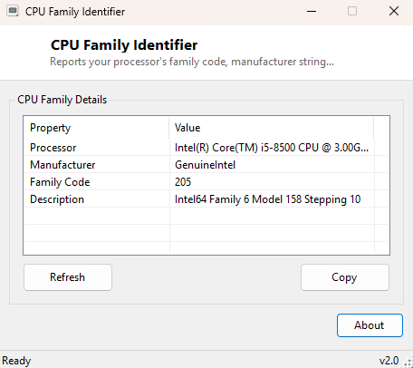Select the Processor row label
The height and width of the screenshot is (368, 413).
point(53,148)
